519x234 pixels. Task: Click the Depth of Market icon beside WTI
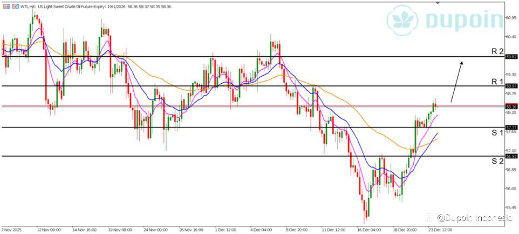(x=14, y=6)
